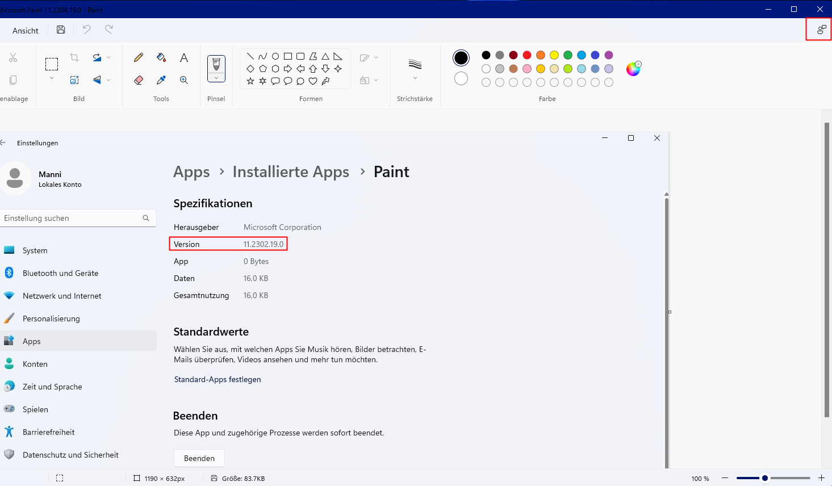The image size is (832, 486).
Task: Click the back arrow beside Einstellungen
Action: [x=3, y=143]
